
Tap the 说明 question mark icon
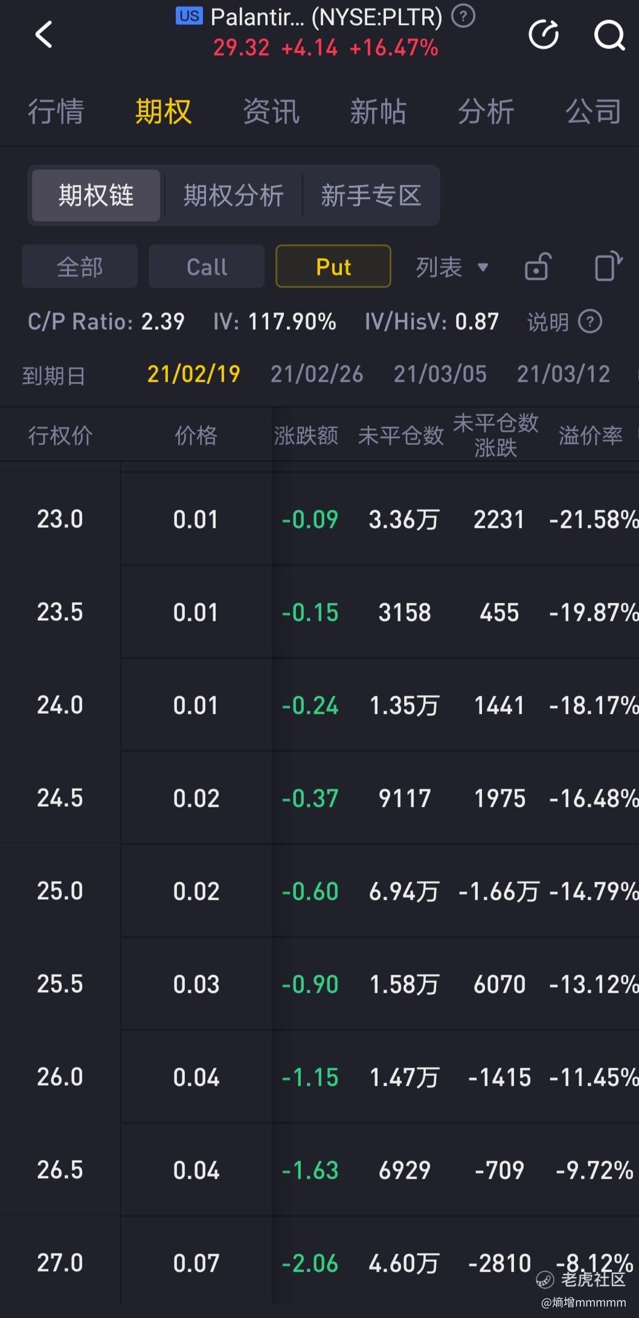click(x=590, y=321)
